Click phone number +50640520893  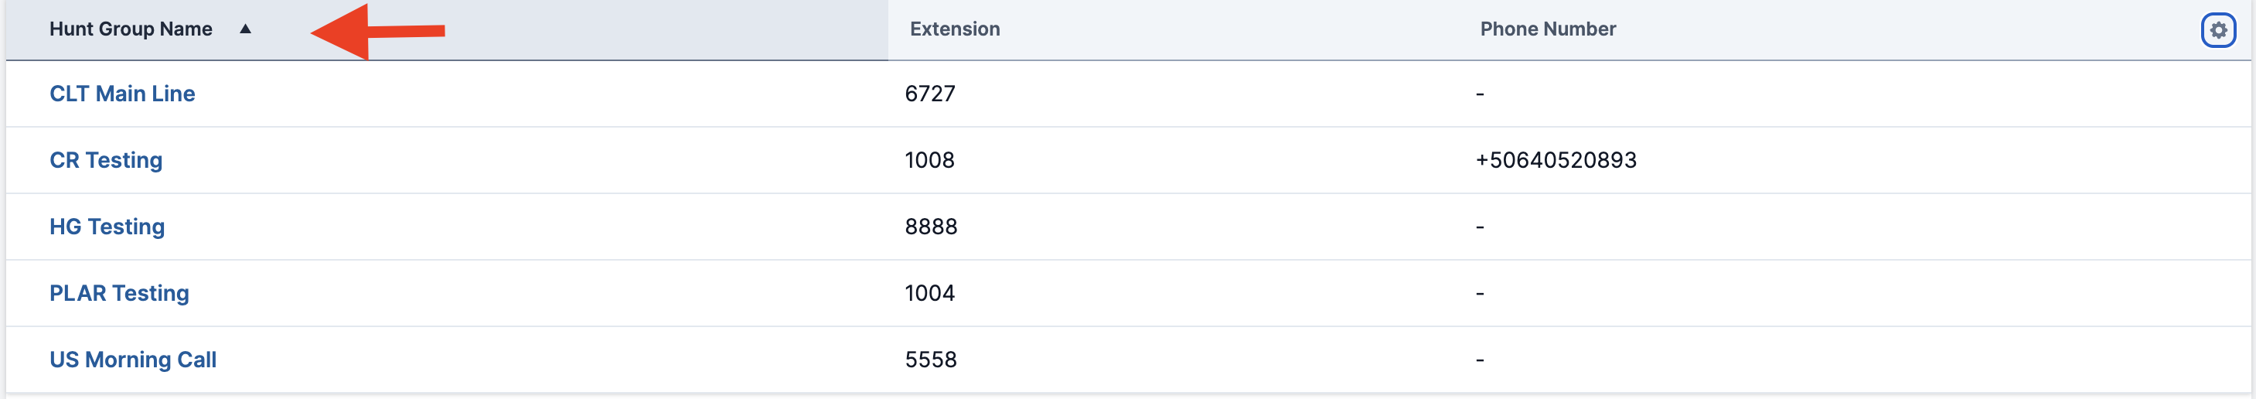point(1556,160)
